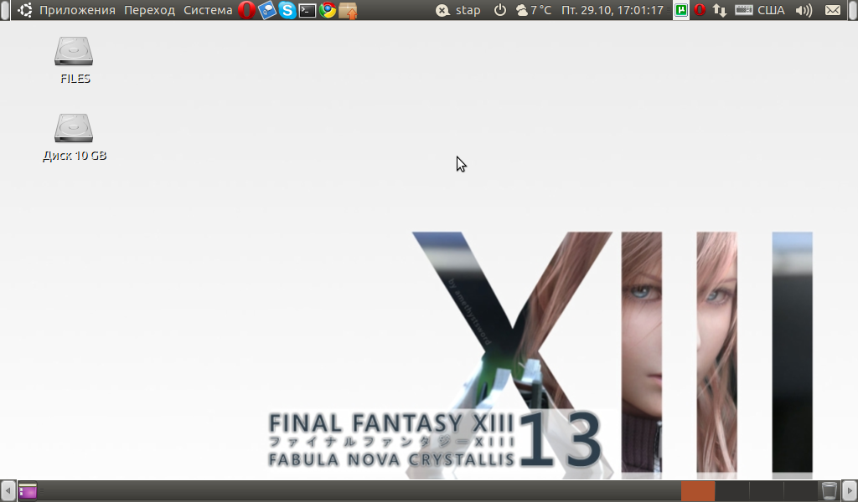Image resolution: width=858 pixels, height=502 pixels.
Task: Launch the blue chat messenger launcher
Action: tap(267, 10)
